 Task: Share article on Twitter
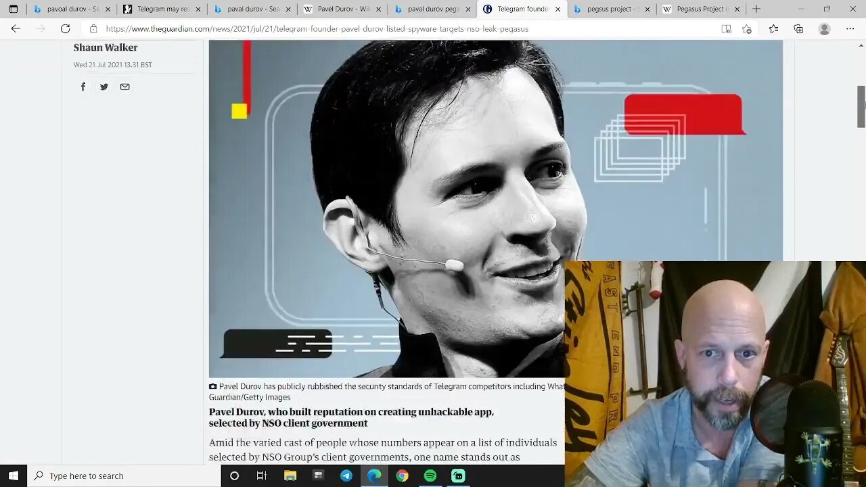[x=104, y=87]
